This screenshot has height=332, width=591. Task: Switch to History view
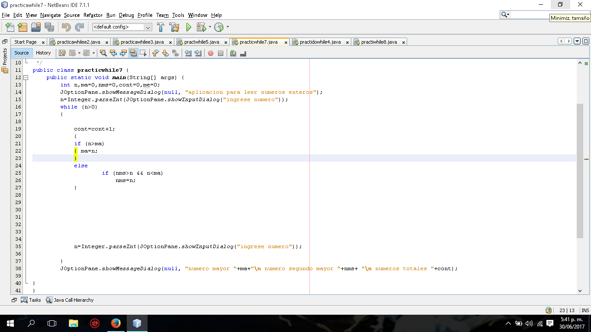tap(43, 53)
